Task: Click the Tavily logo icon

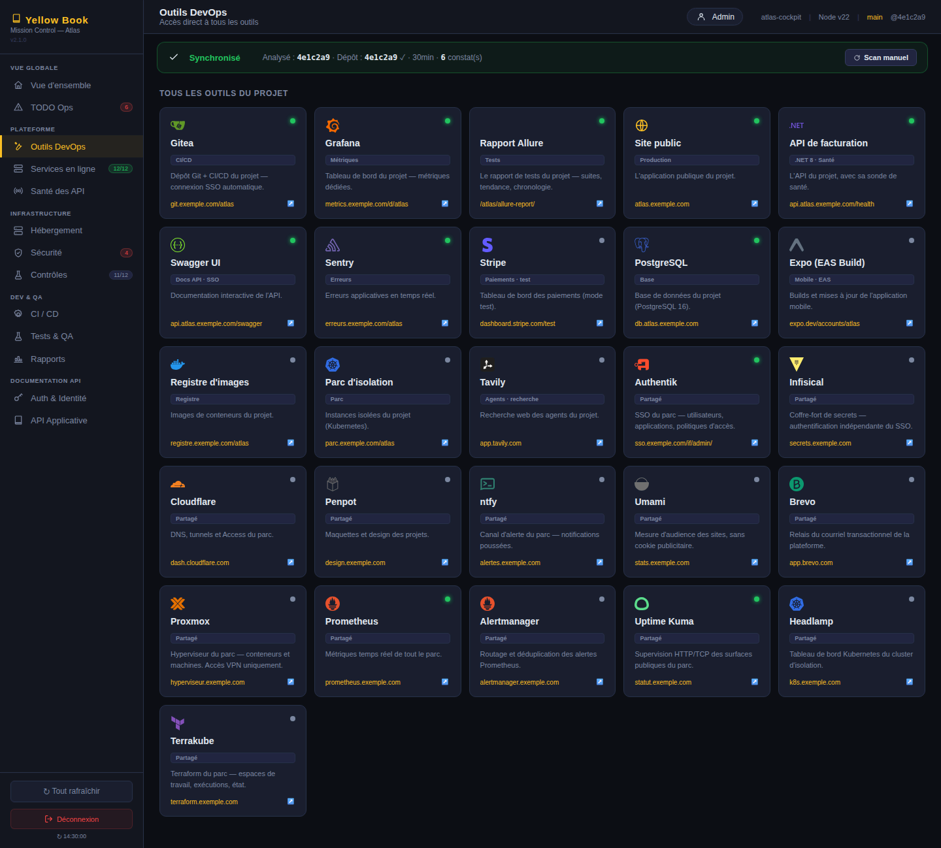Action: tap(487, 365)
